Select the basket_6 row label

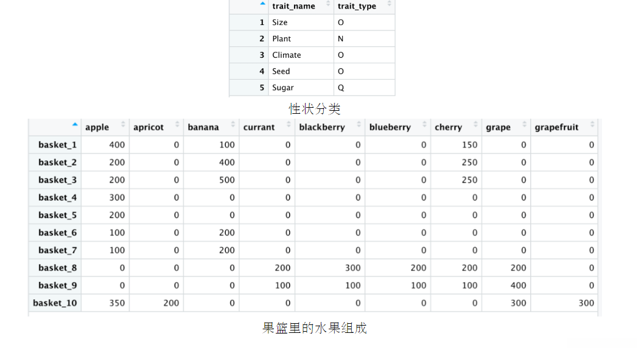[57, 232]
